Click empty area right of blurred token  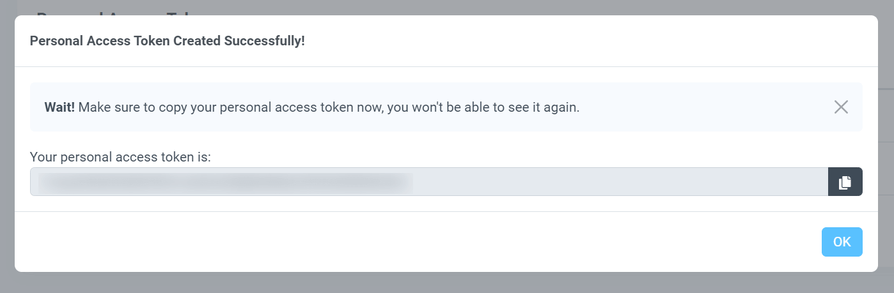pos(620,182)
